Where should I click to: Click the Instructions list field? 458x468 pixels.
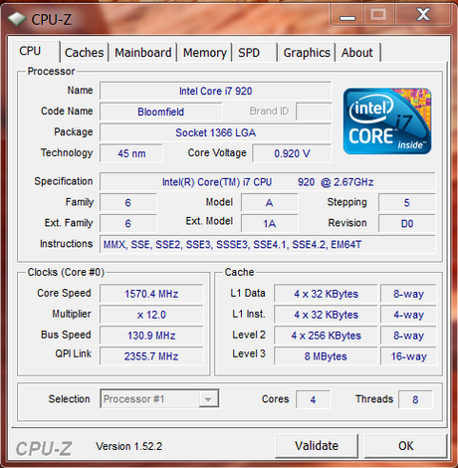coord(268,245)
